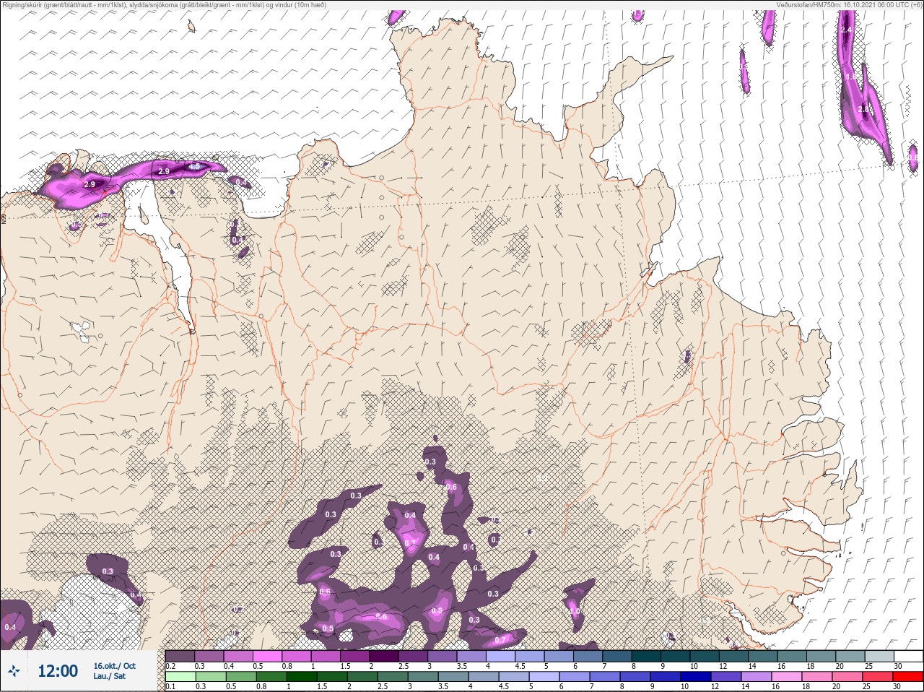Click dark purple swatch between 2 and 2.5, upper legend
This screenshot has height=692, width=924.
385,657
